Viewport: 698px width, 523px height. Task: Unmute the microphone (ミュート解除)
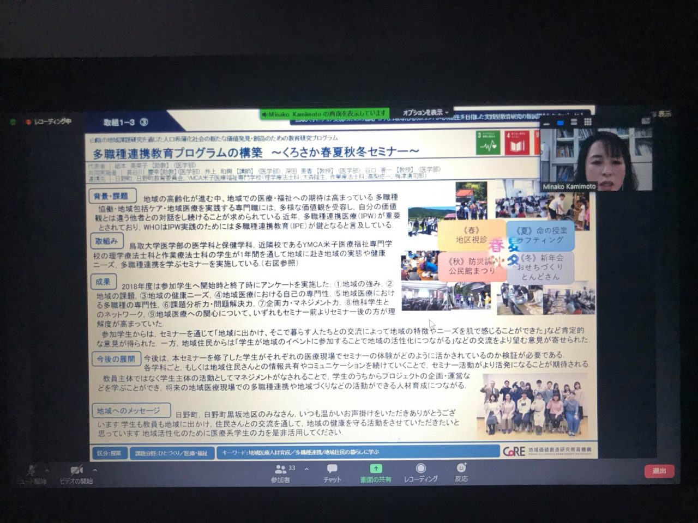tap(31, 470)
